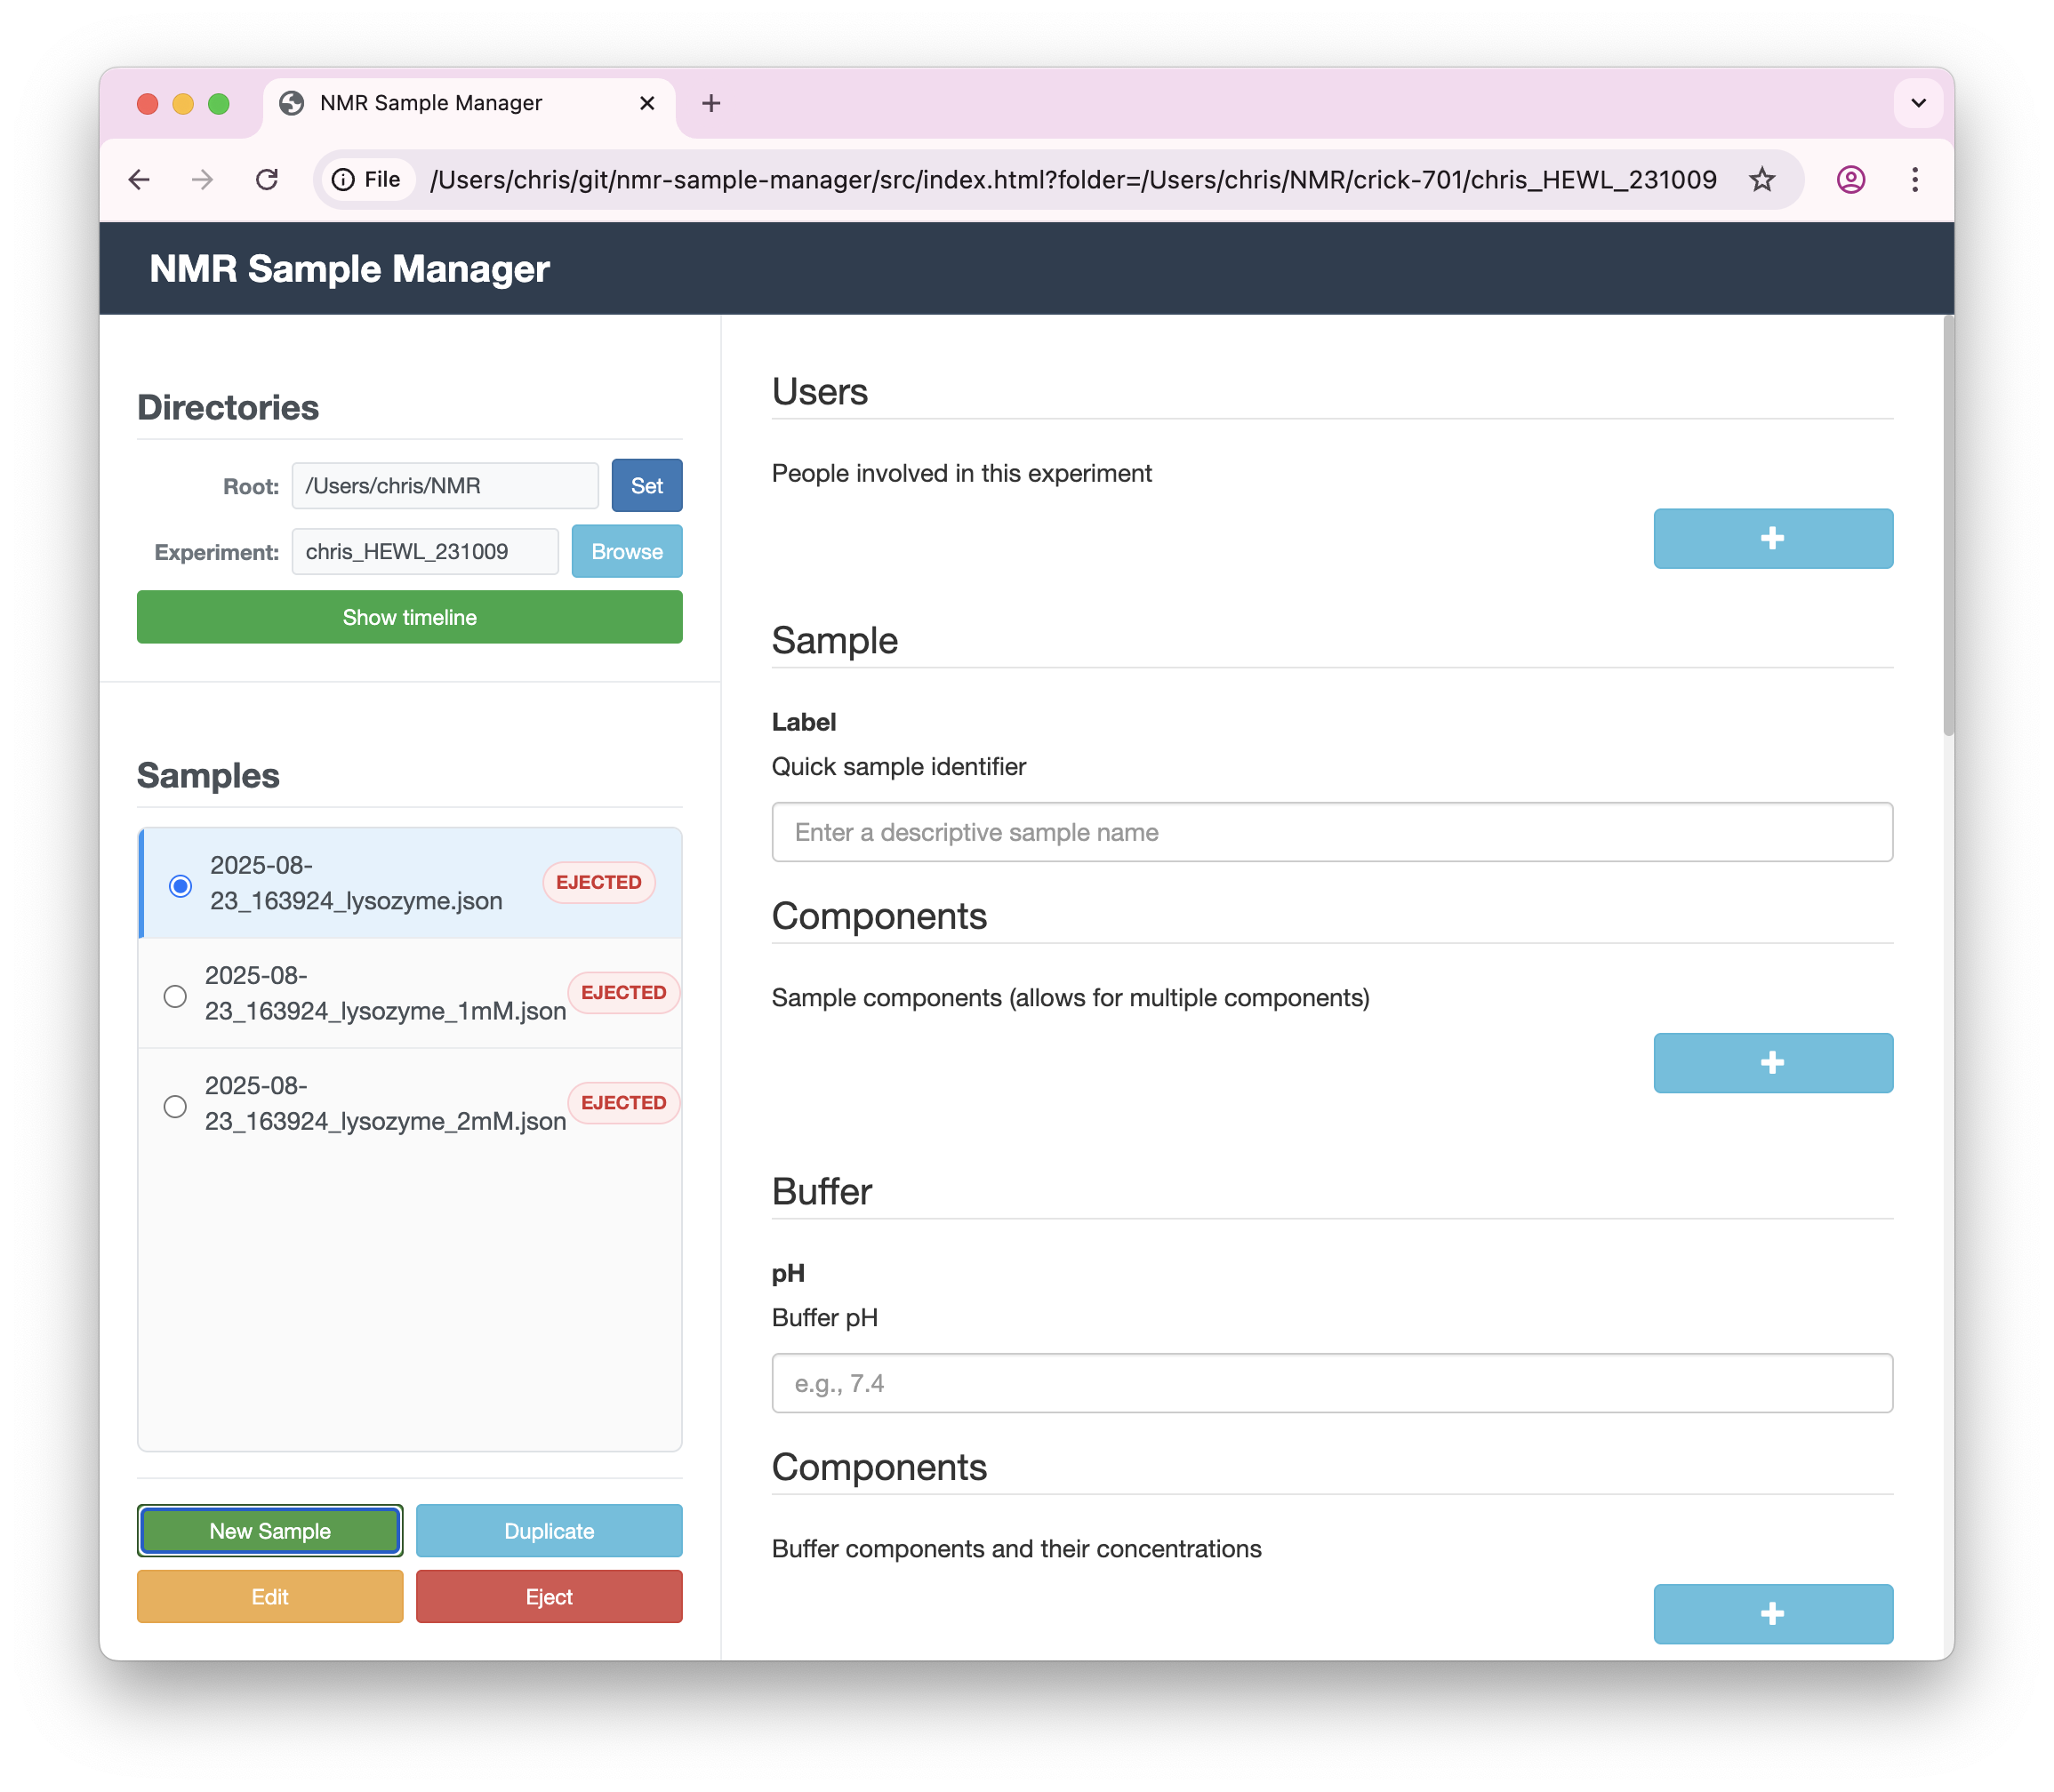Switch to the NMR Sample Manager tab
Screen dimensions: 2054x1792
(x=430, y=103)
